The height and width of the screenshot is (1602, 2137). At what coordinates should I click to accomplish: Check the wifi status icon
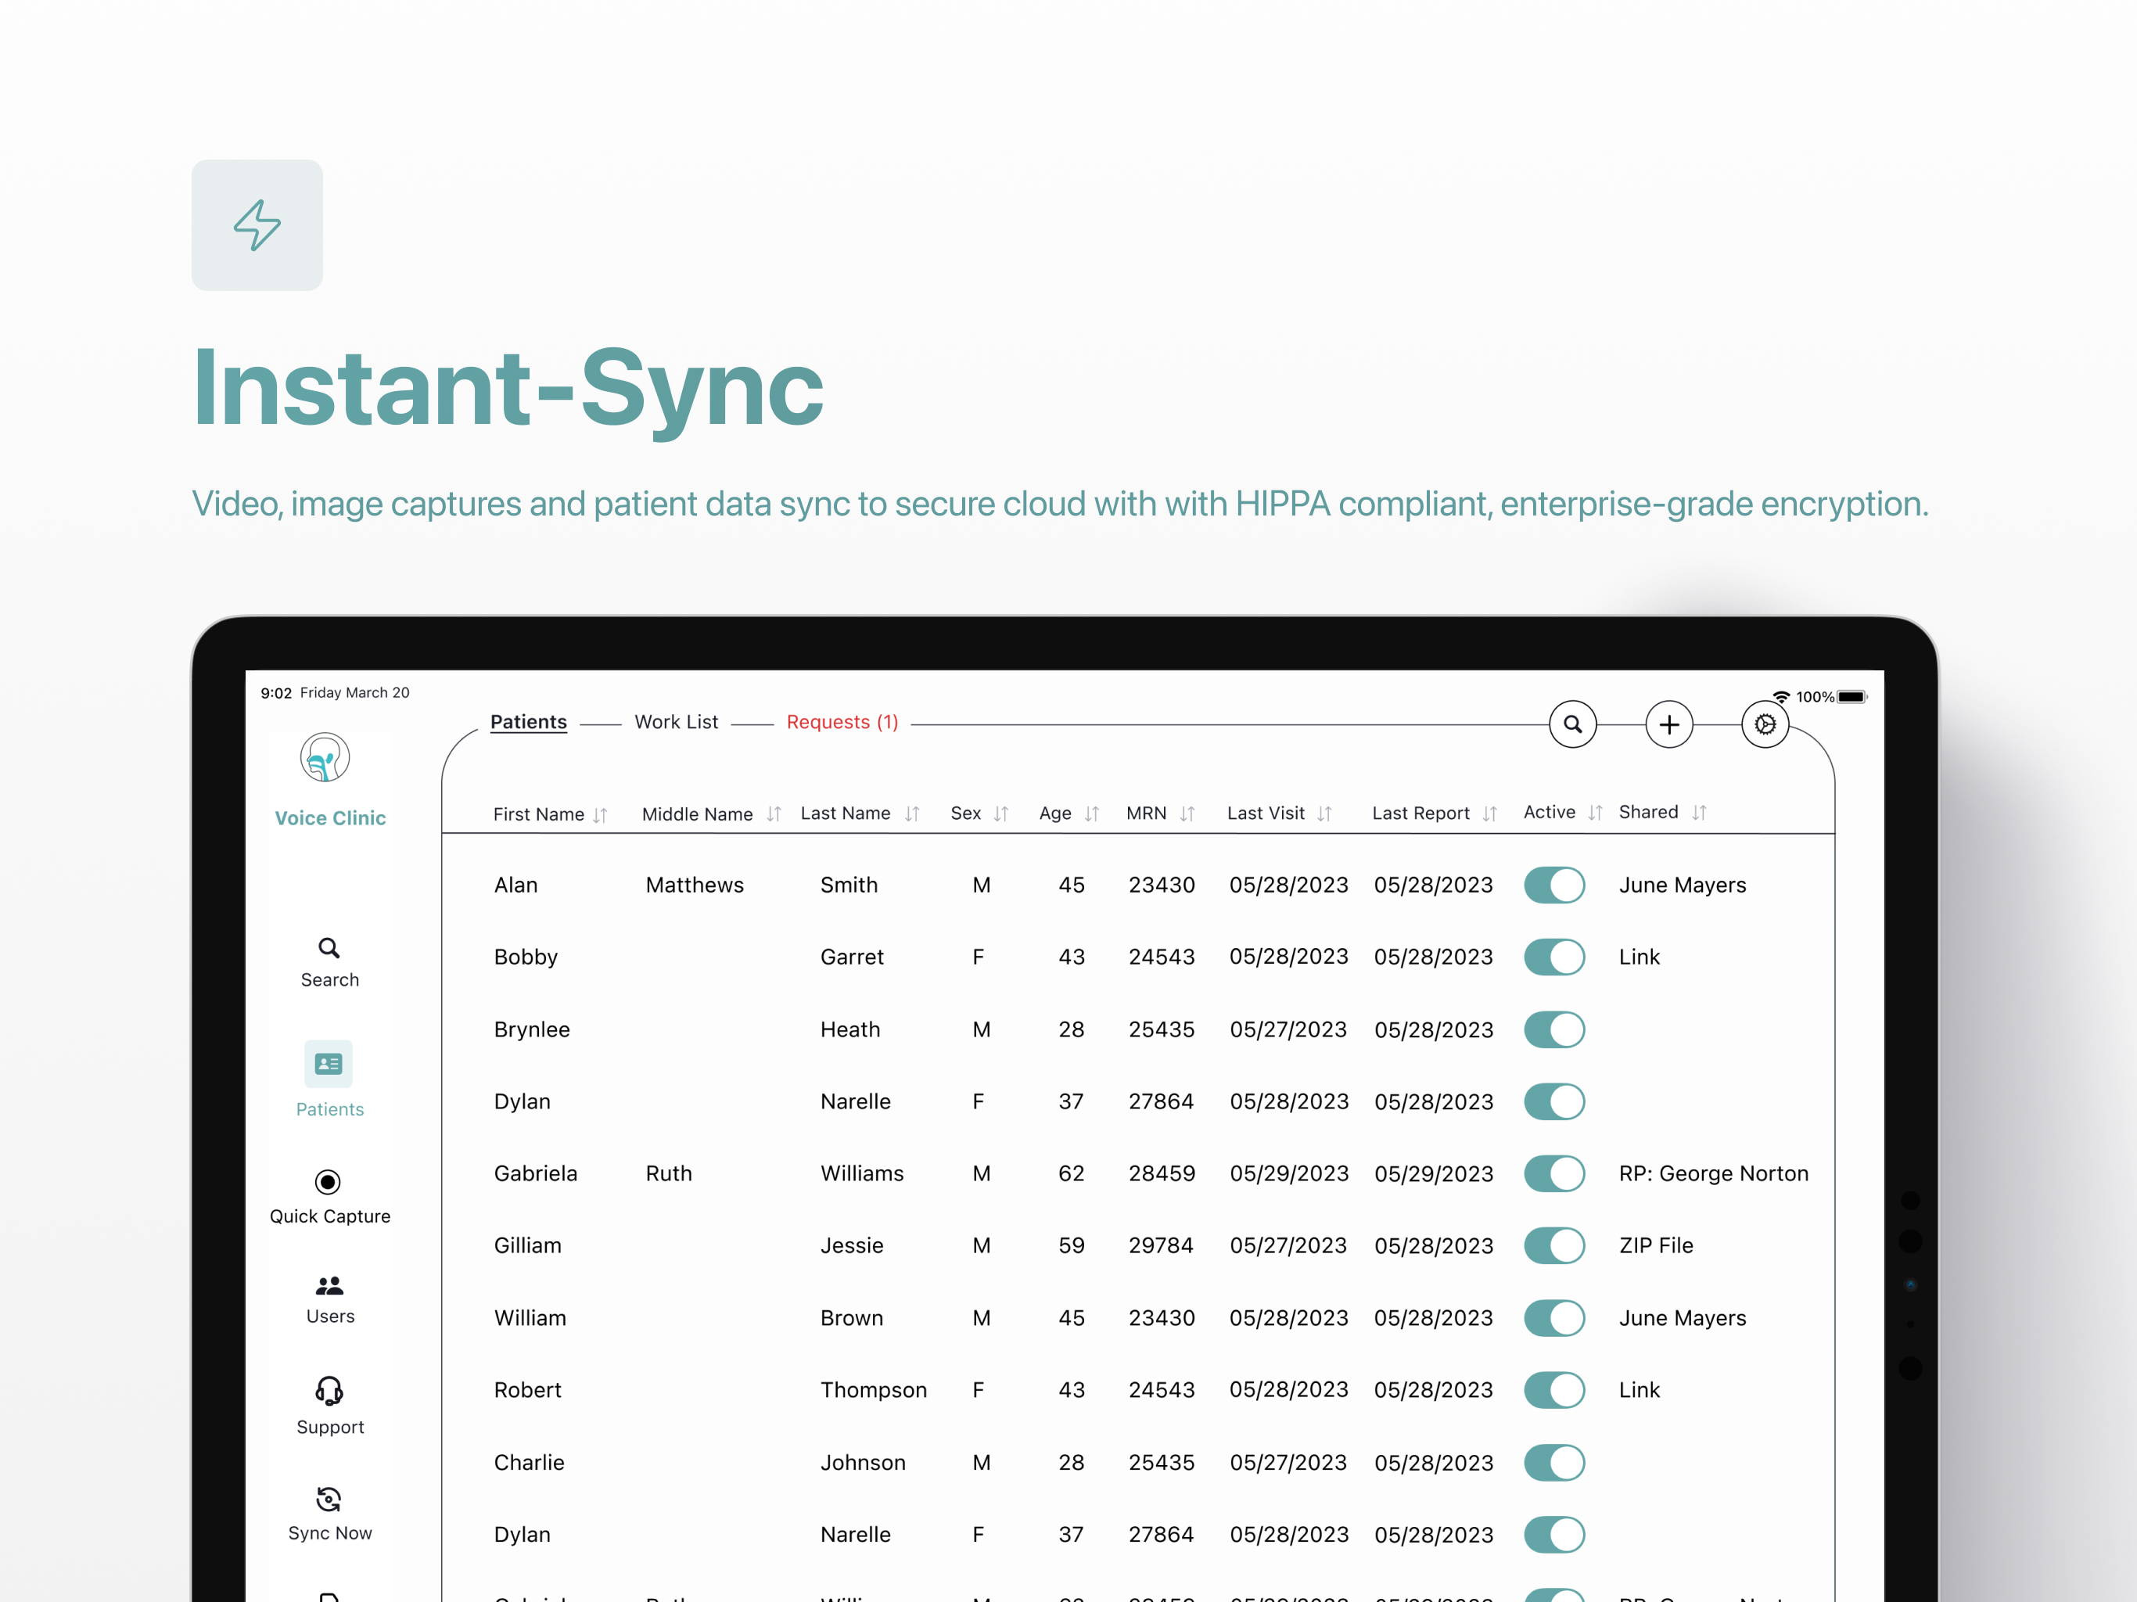pyautogui.click(x=1780, y=697)
